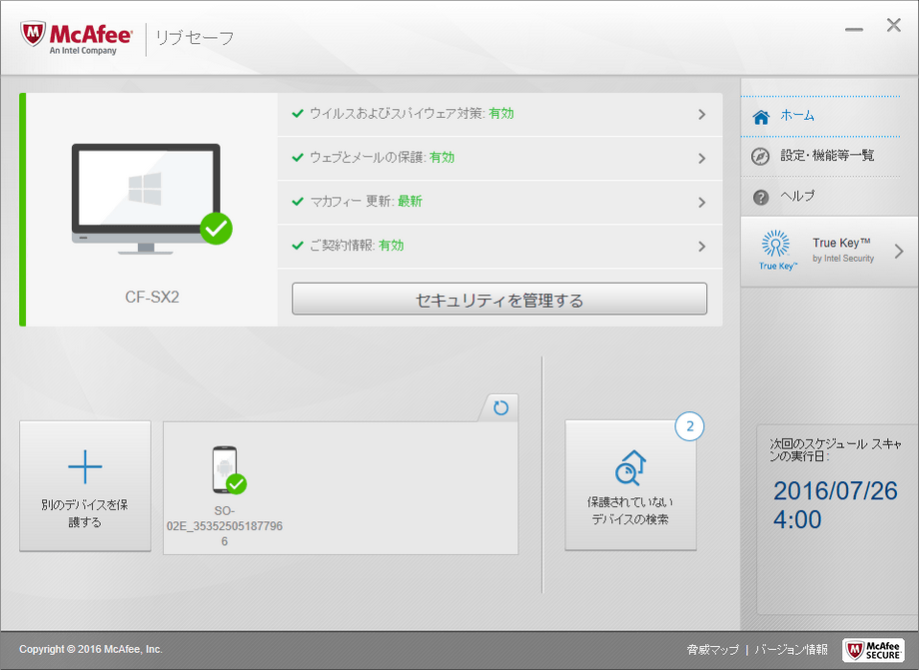
Task: Open バージョン情報 link
Action: pos(791,649)
